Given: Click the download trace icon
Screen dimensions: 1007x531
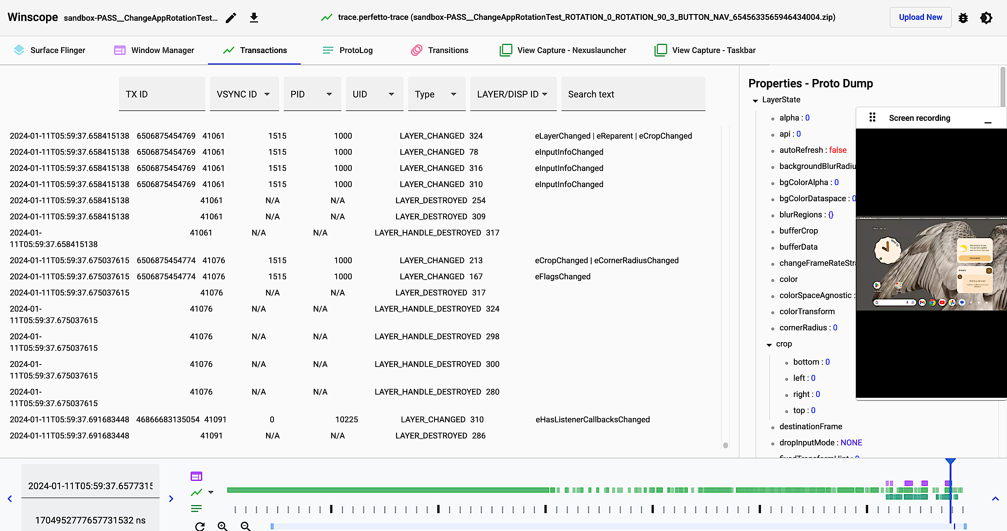Looking at the screenshot, I should click(x=254, y=17).
